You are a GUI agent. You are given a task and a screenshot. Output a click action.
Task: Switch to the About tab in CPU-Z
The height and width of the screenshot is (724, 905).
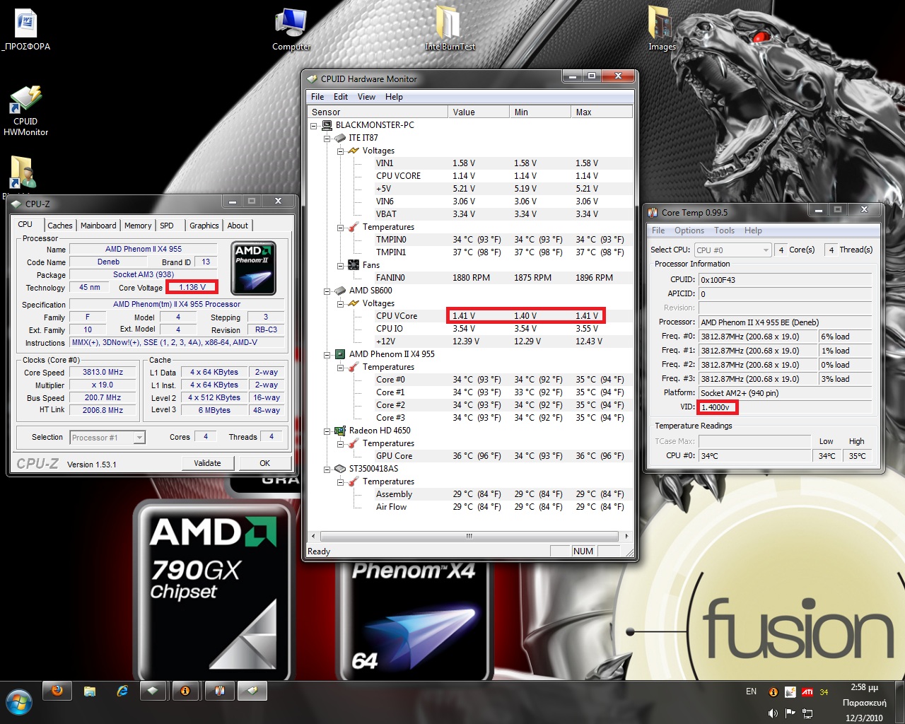point(238,226)
